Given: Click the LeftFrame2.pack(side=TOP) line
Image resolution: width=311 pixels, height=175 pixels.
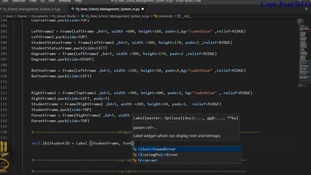Looking at the screenshot, I should point(59,37).
